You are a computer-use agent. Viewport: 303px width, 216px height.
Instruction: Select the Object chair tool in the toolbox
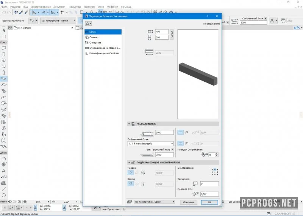[4, 134]
